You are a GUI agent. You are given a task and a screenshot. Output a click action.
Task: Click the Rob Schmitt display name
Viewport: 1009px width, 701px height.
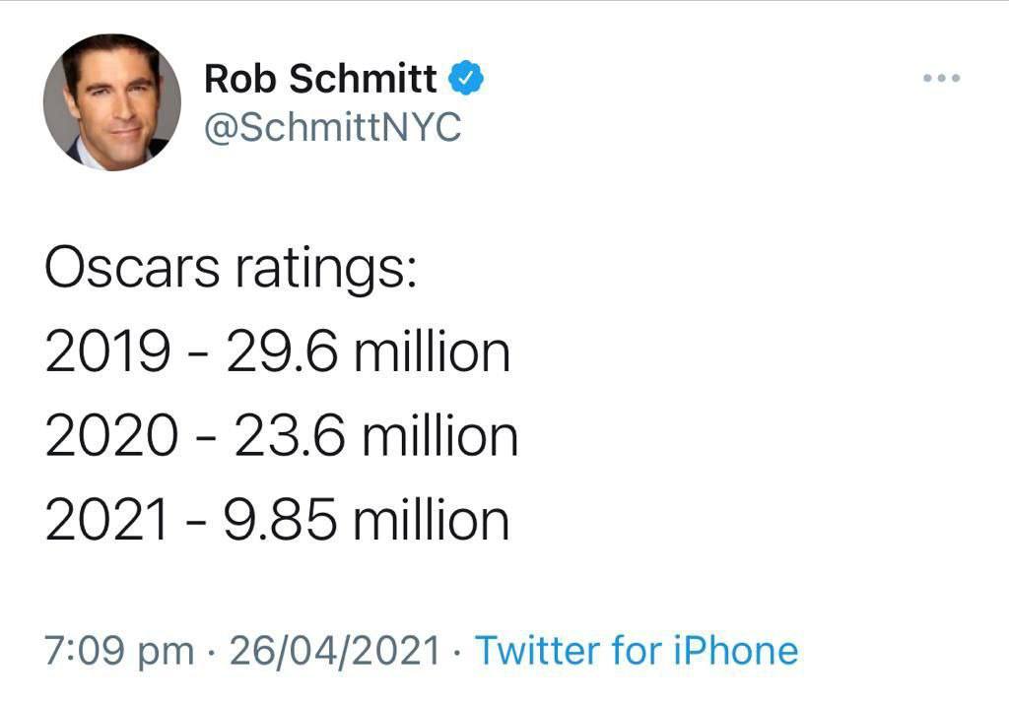click(x=321, y=80)
